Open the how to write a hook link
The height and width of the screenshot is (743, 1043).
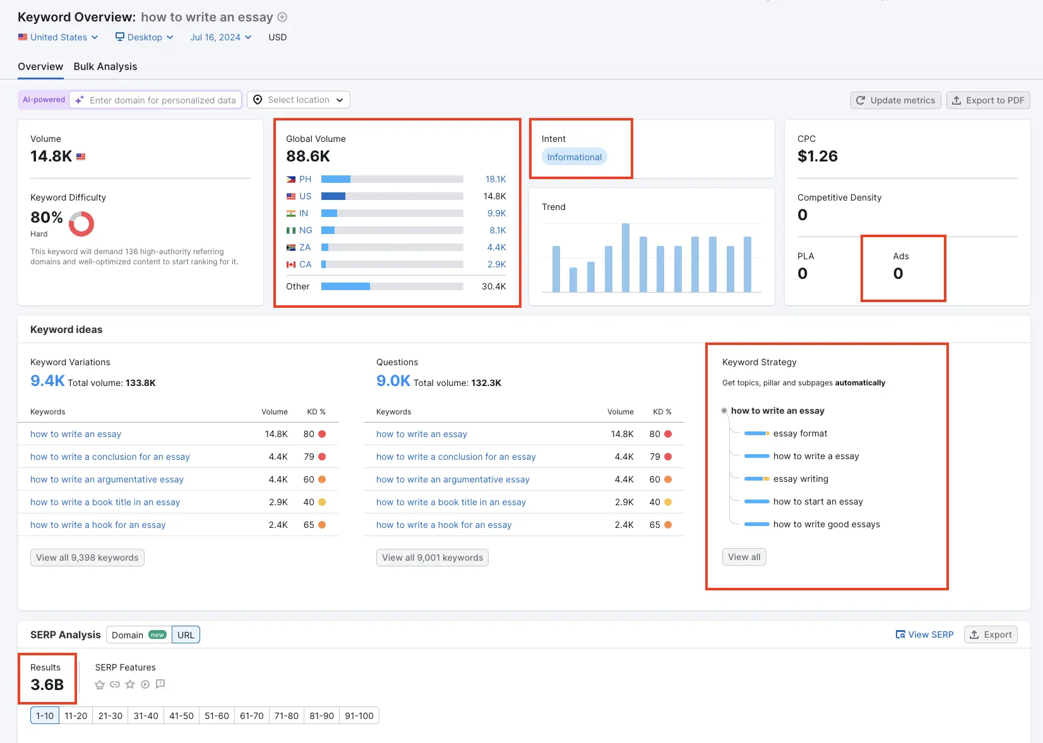(x=98, y=524)
